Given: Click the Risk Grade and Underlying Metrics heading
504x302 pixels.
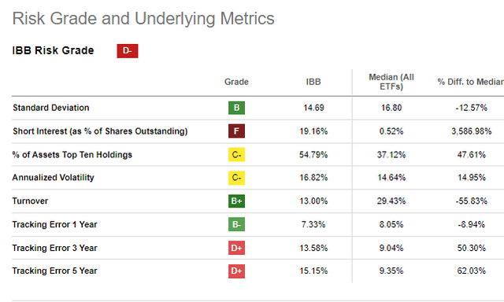Looking at the screenshot, I should click(143, 18).
